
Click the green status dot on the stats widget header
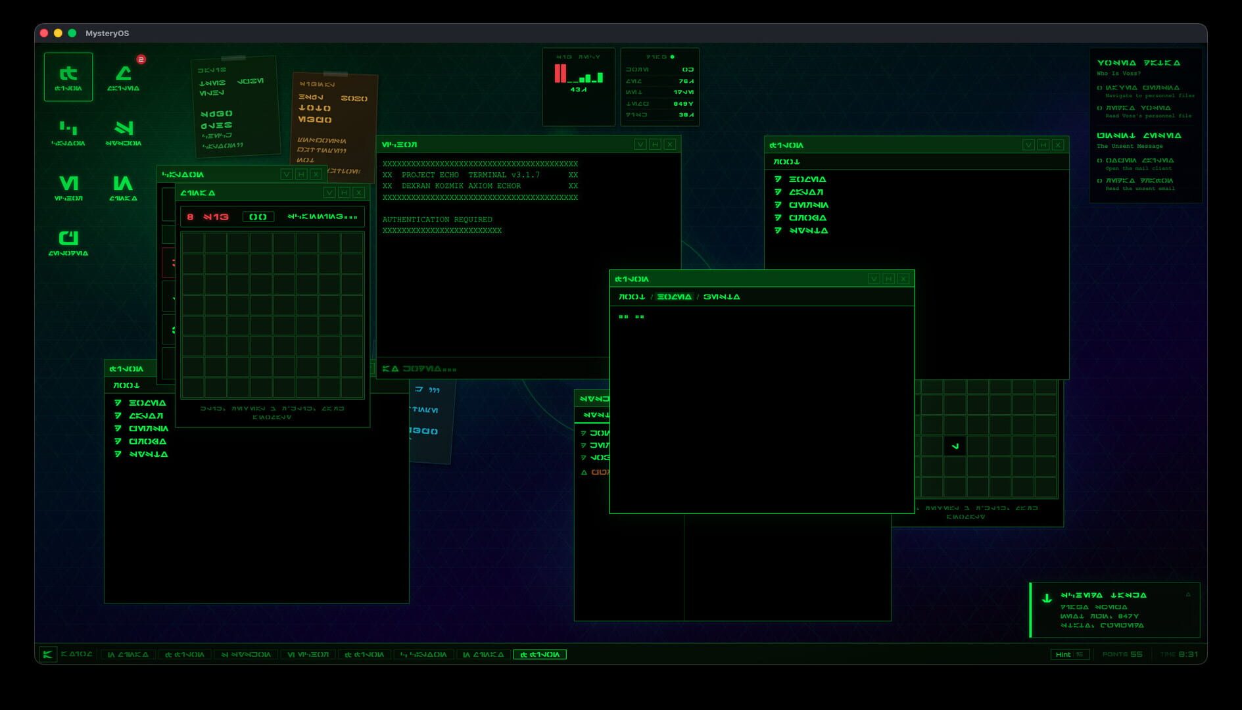tap(672, 57)
